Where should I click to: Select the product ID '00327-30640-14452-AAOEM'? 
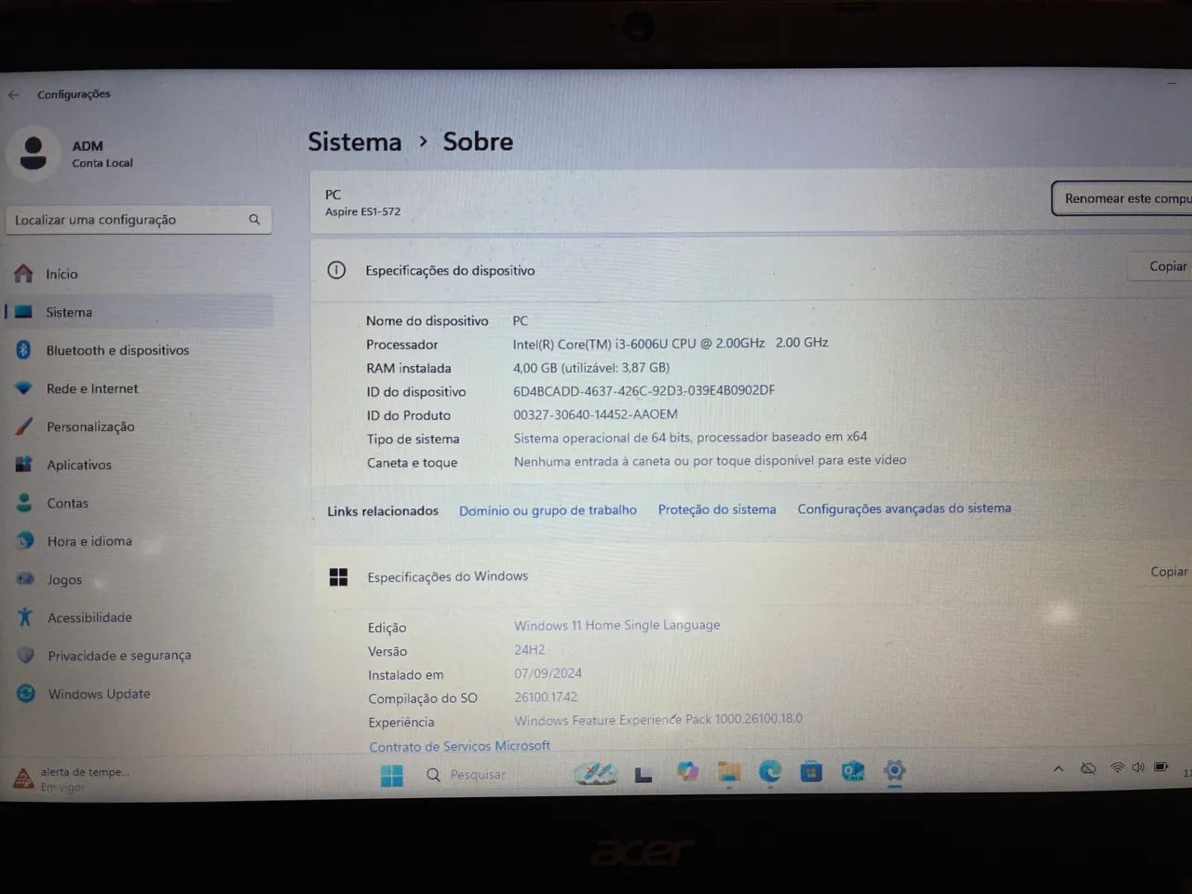[595, 414]
